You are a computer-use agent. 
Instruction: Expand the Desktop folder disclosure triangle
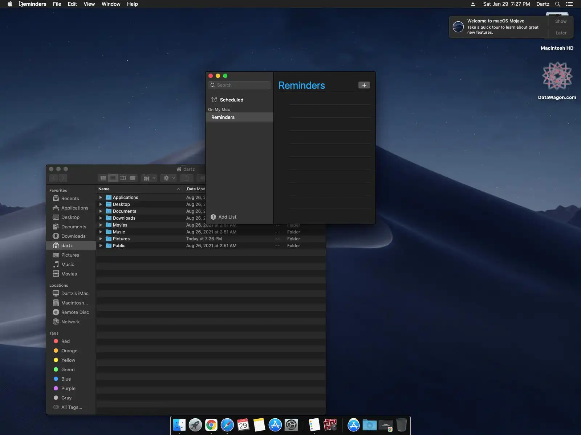tap(101, 204)
